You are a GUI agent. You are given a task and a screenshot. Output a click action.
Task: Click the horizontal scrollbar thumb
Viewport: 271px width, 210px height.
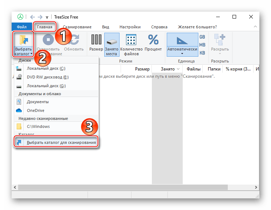point(123,187)
